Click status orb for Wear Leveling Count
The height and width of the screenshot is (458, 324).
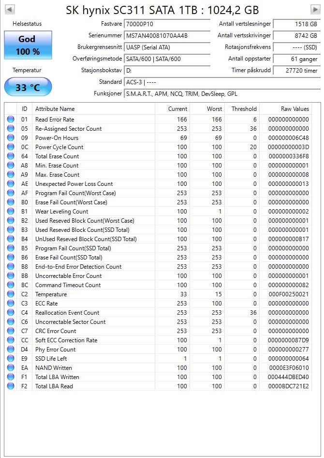11,211
